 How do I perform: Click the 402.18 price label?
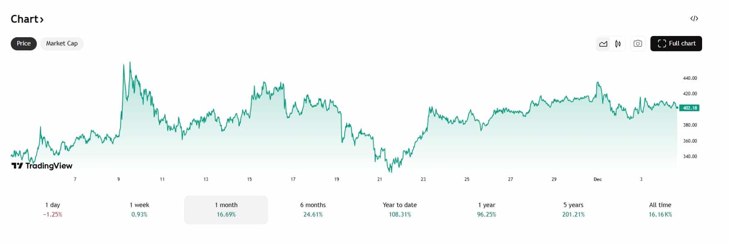click(689, 107)
